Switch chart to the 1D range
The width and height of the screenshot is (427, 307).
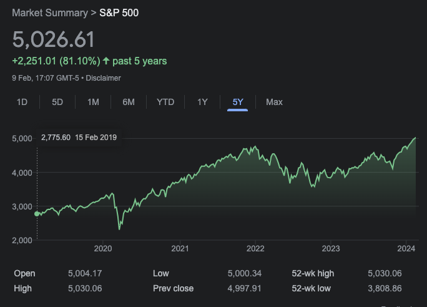22,102
